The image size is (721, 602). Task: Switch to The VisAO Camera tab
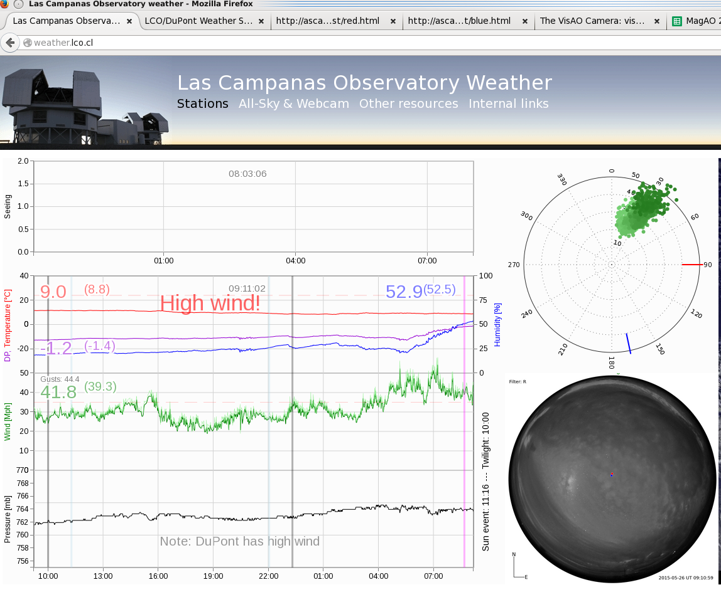(600, 21)
